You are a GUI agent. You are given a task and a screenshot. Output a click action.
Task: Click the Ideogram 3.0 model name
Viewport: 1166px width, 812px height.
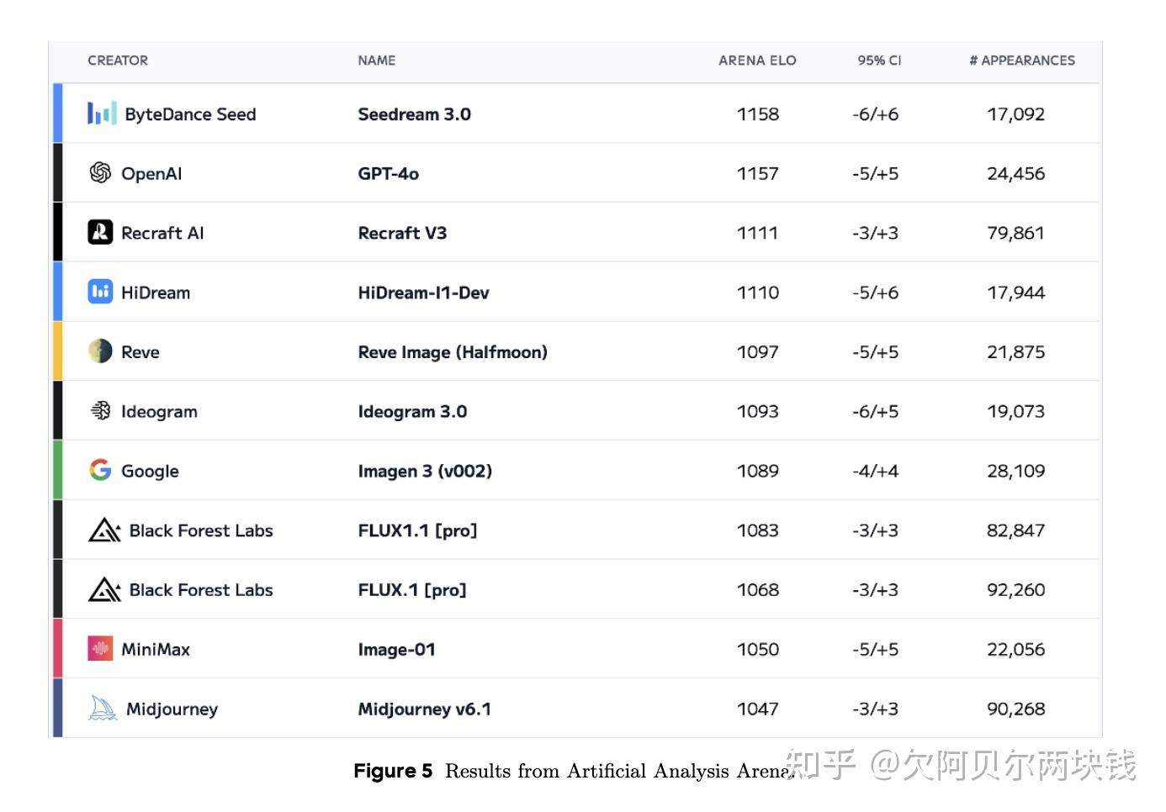pos(412,412)
